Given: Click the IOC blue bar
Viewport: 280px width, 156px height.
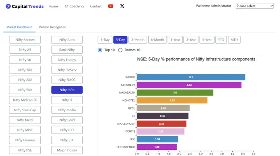Looking at the screenshot, I should 157,139.
